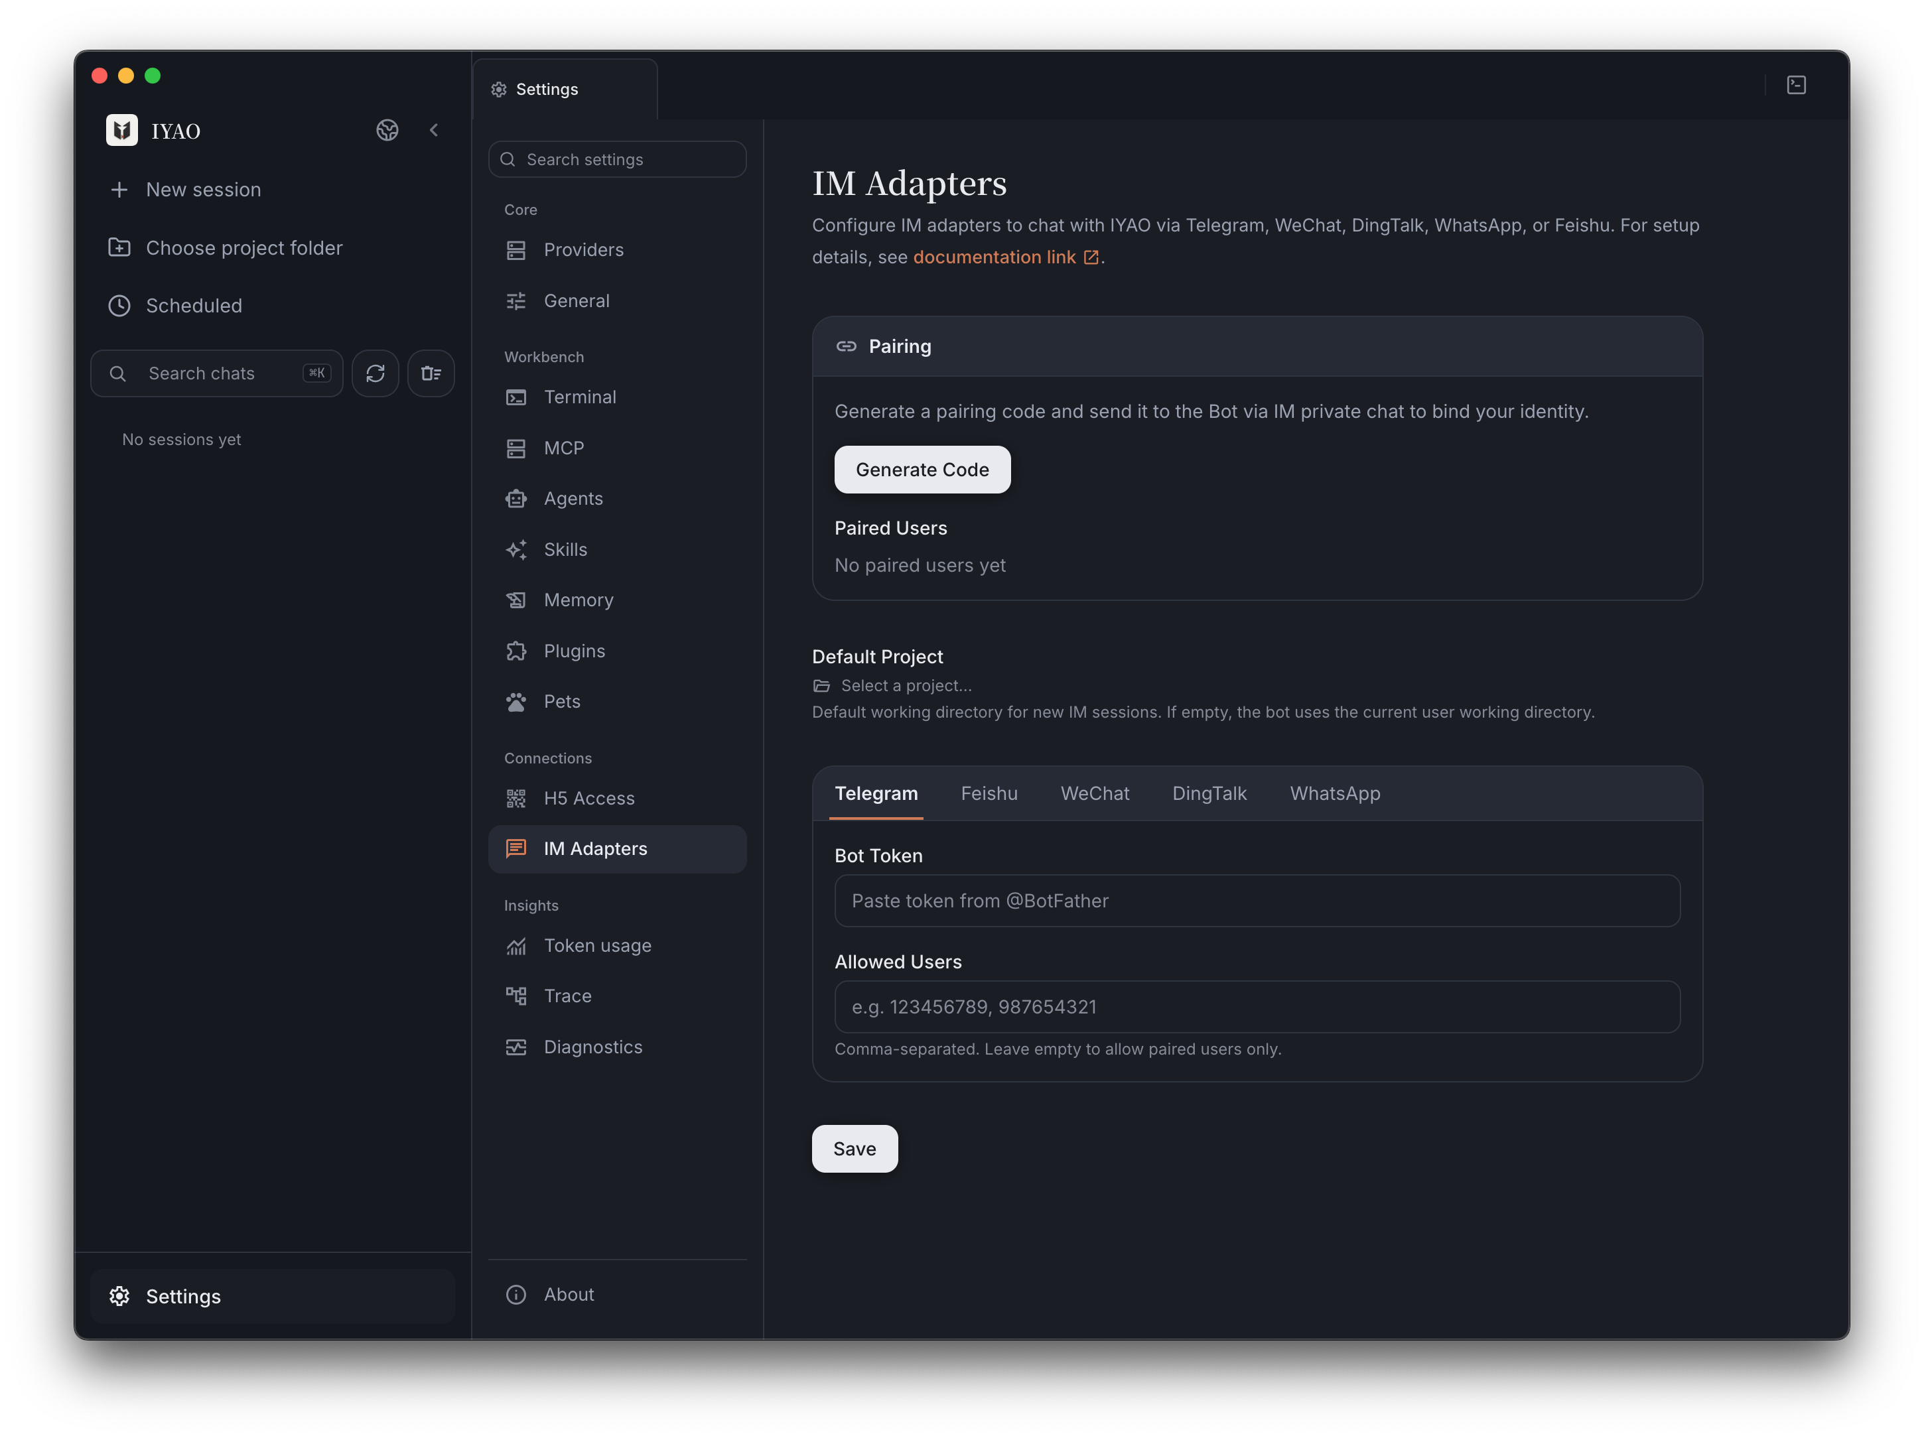
Task: Click the 'Core' section label
Action: point(520,210)
